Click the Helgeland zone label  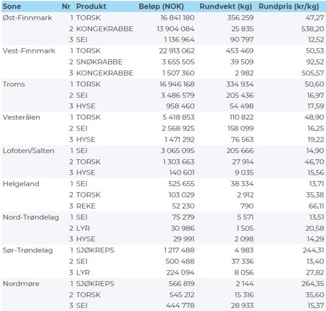pos(21,184)
